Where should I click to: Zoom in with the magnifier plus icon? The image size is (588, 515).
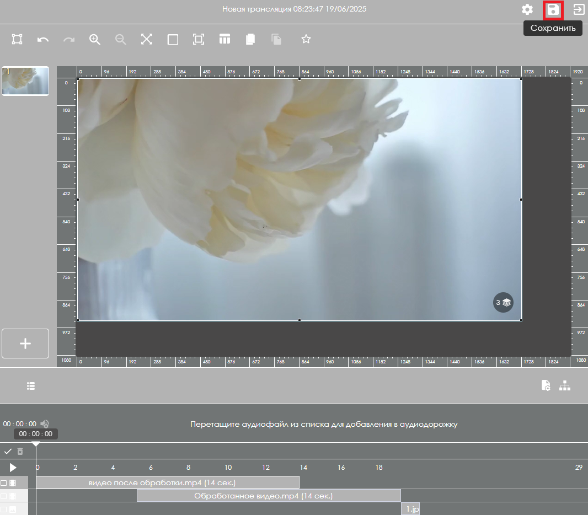coord(95,39)
